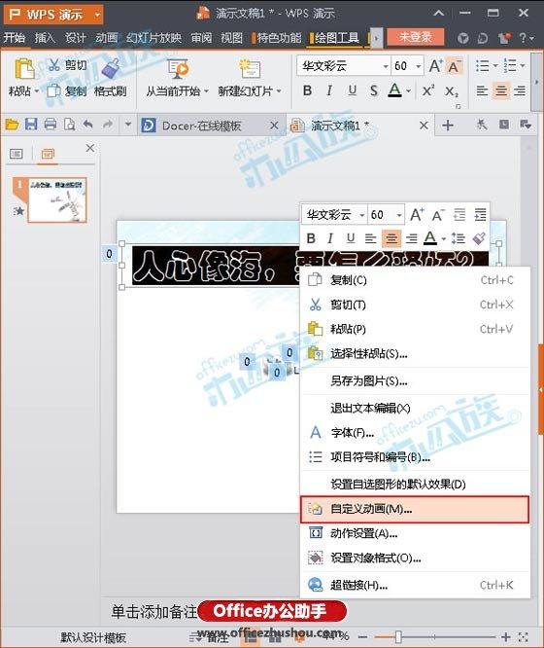Expand the font color arrow in mini toolbar

(444, 239)
